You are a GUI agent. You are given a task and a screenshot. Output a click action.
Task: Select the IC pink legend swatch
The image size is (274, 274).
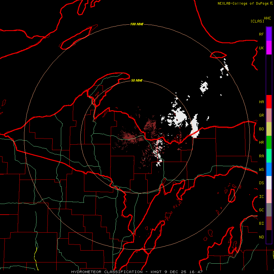[269, 196]
